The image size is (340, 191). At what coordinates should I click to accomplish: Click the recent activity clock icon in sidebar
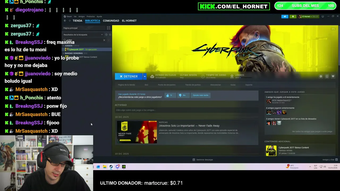[106, 35]
